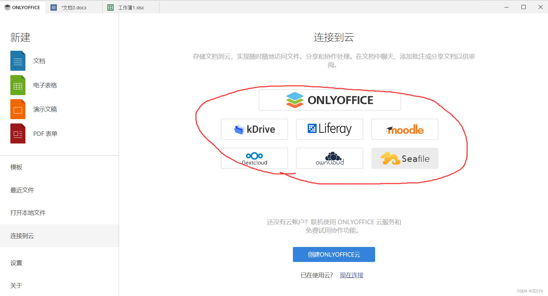Connect to kDrive cloud provider

[254, 129]
